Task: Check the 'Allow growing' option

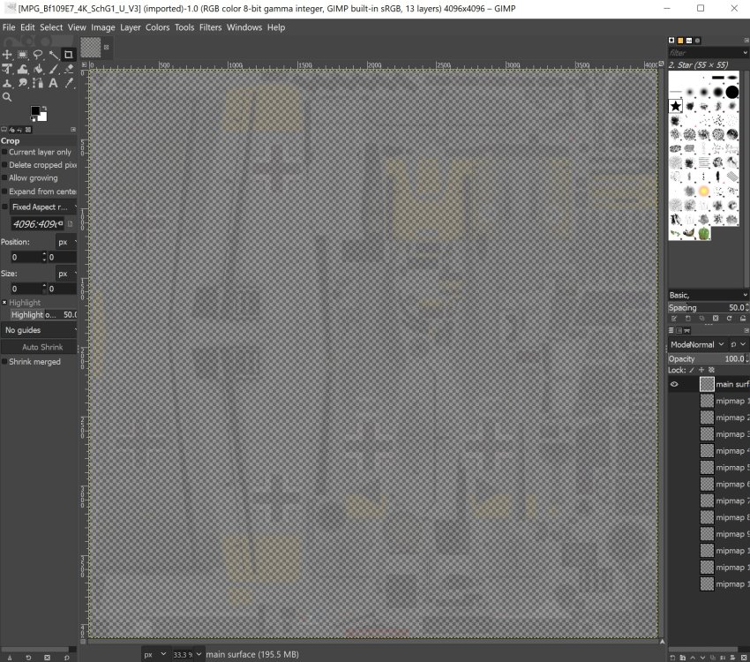Action: coord(4,177)
